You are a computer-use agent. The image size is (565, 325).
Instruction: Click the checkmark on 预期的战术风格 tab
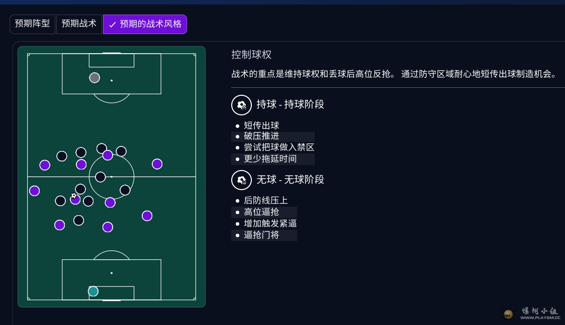113,25
